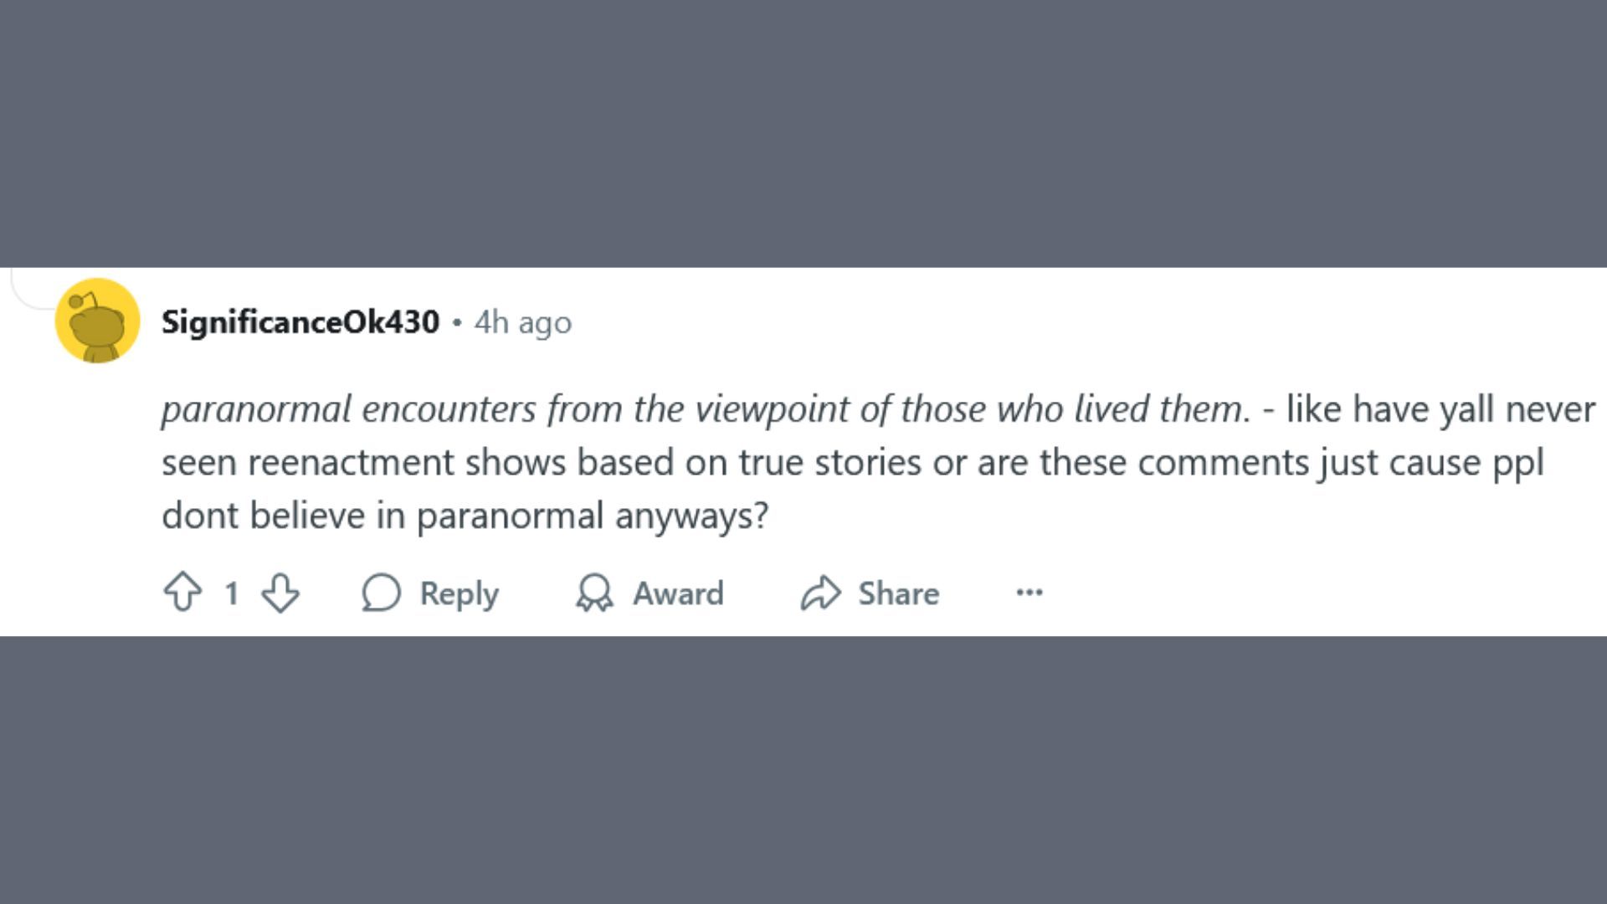Image resolution: width=1607 pixels, height=904 pixels.
Task: Click the Reply speech bubble icon
Action: tap(382, 593)
